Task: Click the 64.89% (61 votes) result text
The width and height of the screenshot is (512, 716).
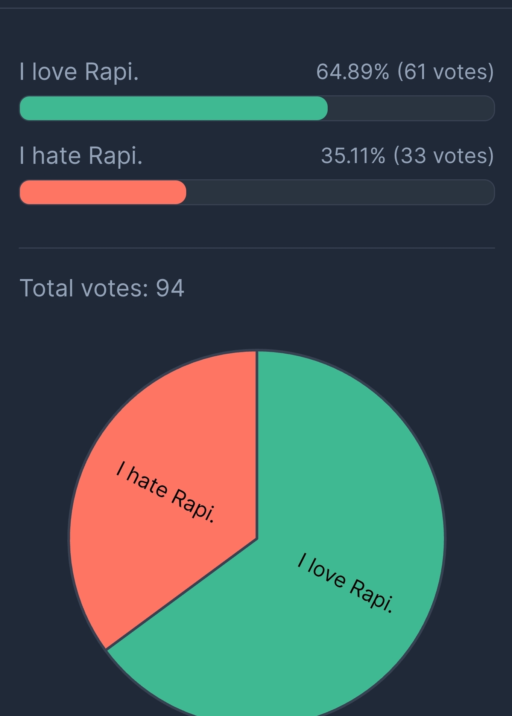Action: click(405, 72)
